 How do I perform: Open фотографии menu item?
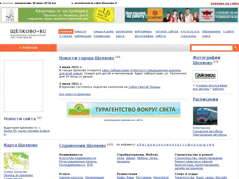click(x=144, y=36)
